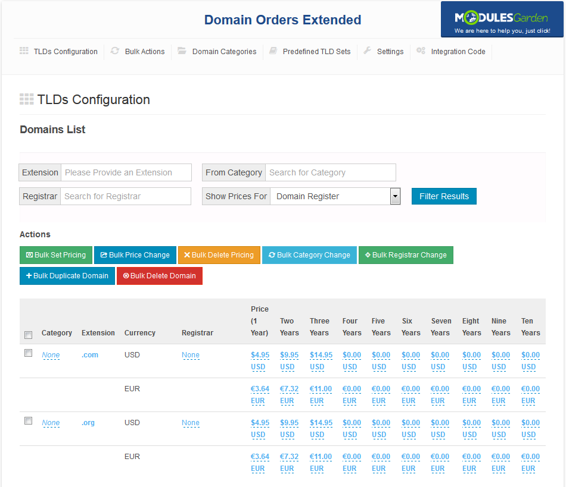Click the Bulk Category Change button

(x=309, y=255)
